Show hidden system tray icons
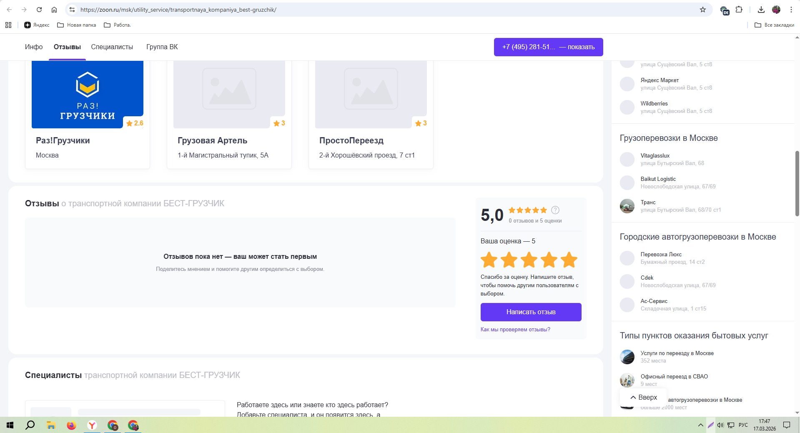The image size is (800, 433). pyautogui.click(x=700, y=425)
